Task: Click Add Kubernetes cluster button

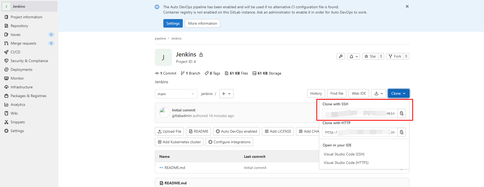Action: [179, 142]
